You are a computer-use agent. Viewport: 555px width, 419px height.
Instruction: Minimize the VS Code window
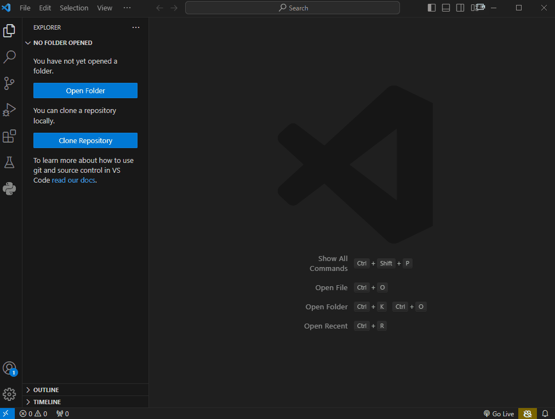(494, 8)
